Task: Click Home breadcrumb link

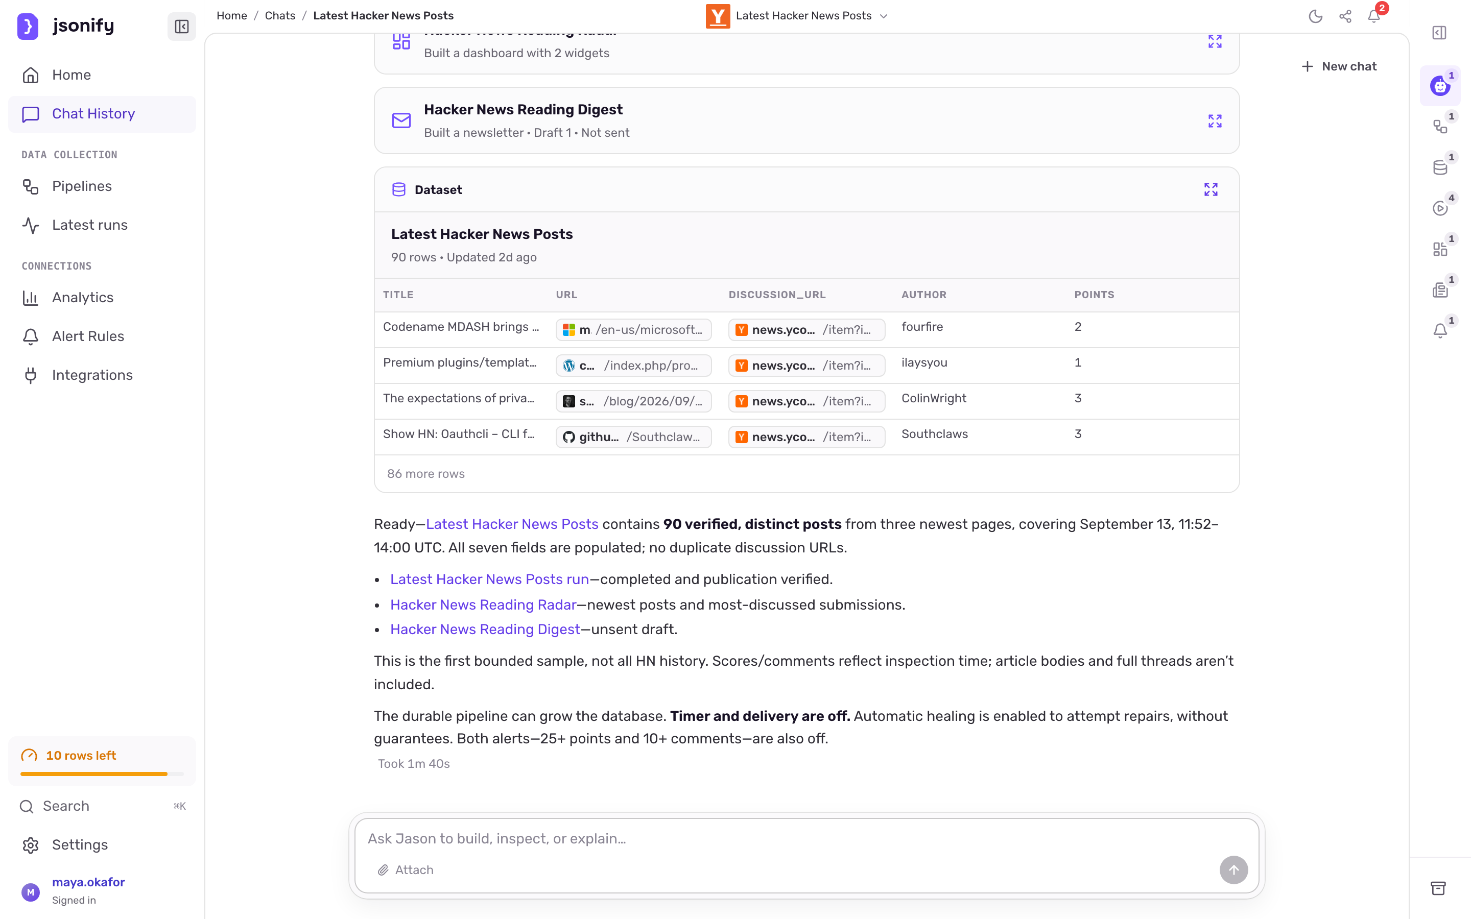Action: [231, 16]
